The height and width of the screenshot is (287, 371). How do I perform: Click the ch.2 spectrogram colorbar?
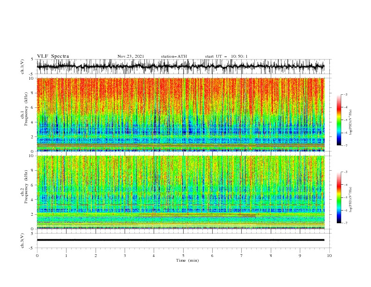pos(339,197)
